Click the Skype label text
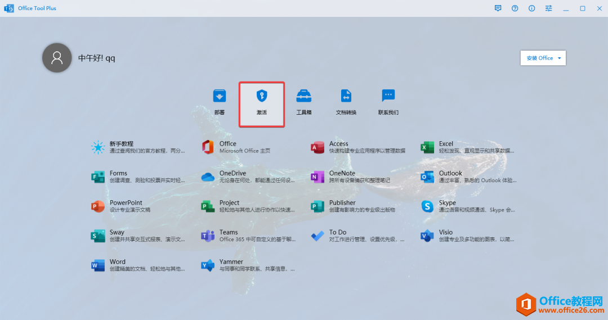Image resolution: width=608 pixels, height=320 pixels. click(x=447, y=202)
